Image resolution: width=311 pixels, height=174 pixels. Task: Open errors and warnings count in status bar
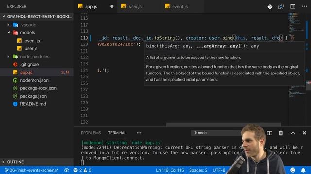83,170
